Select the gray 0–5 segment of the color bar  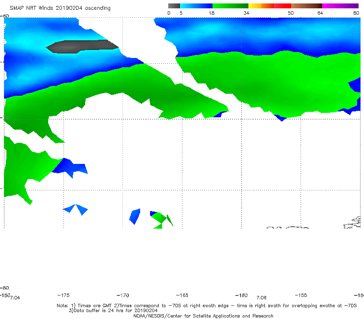[174, 6]
